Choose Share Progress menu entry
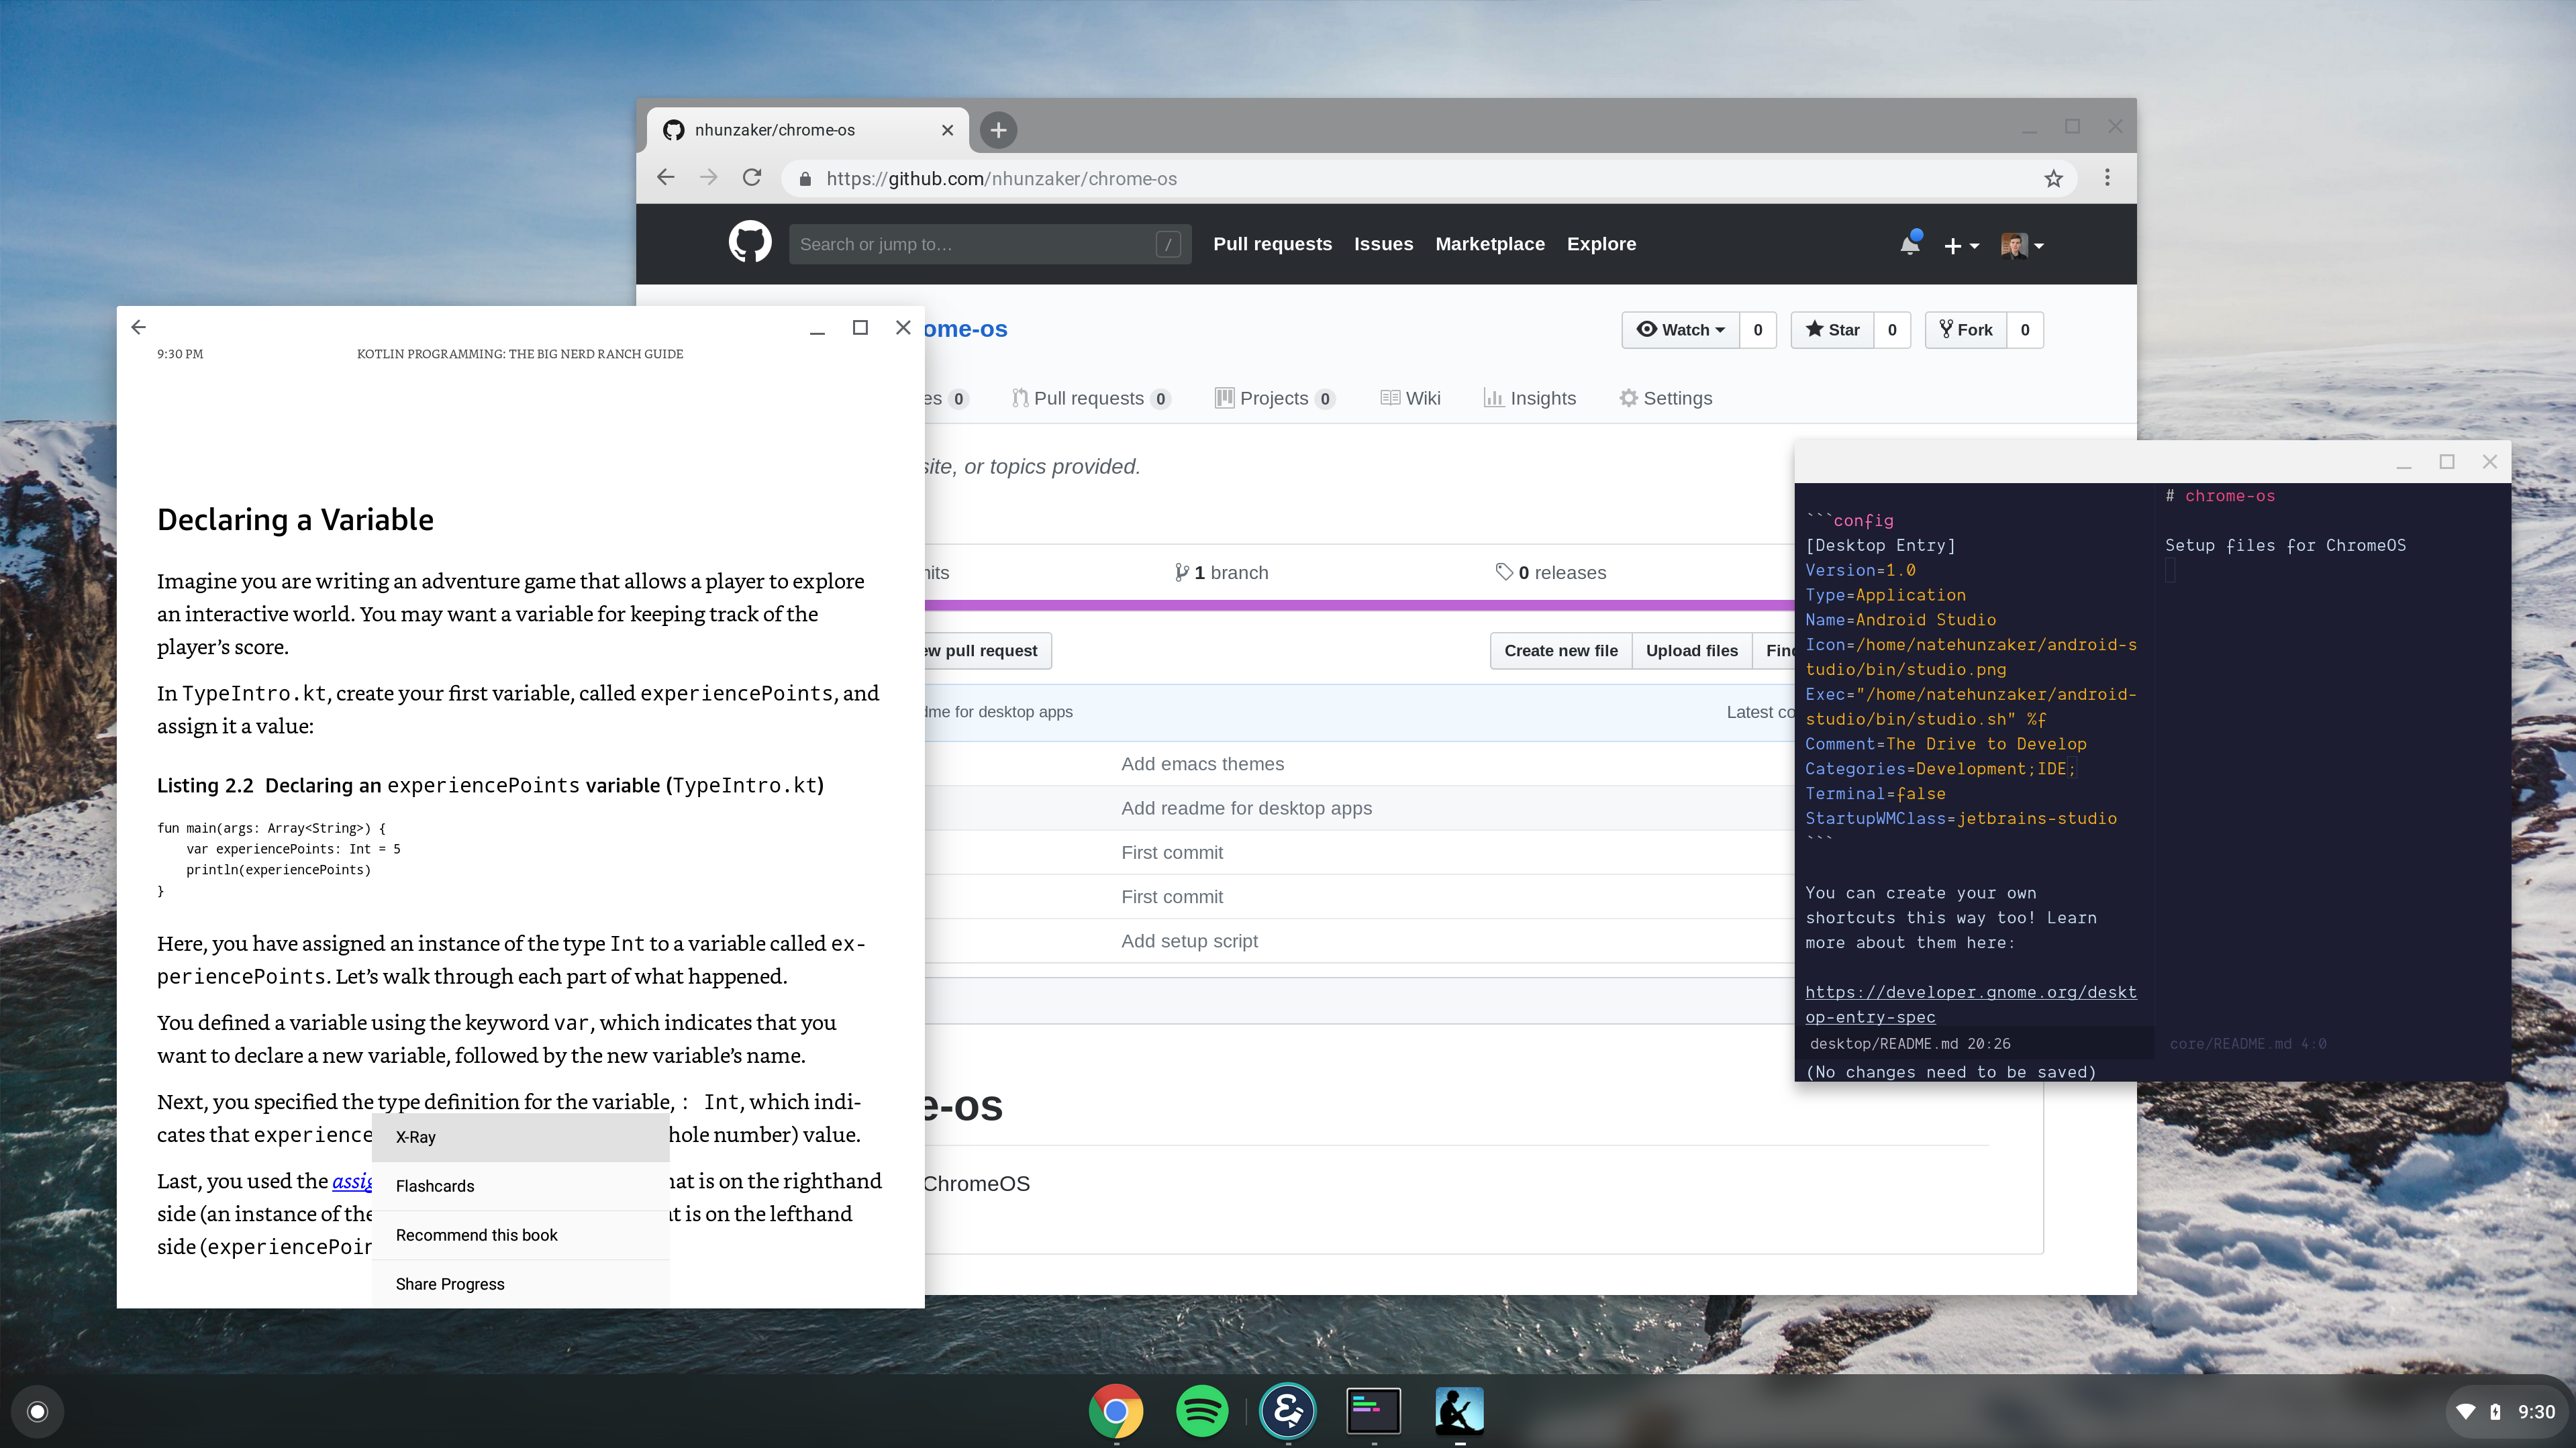Image resolution: width=2576 pixels, height=1448 pixels. point(450,1284)
